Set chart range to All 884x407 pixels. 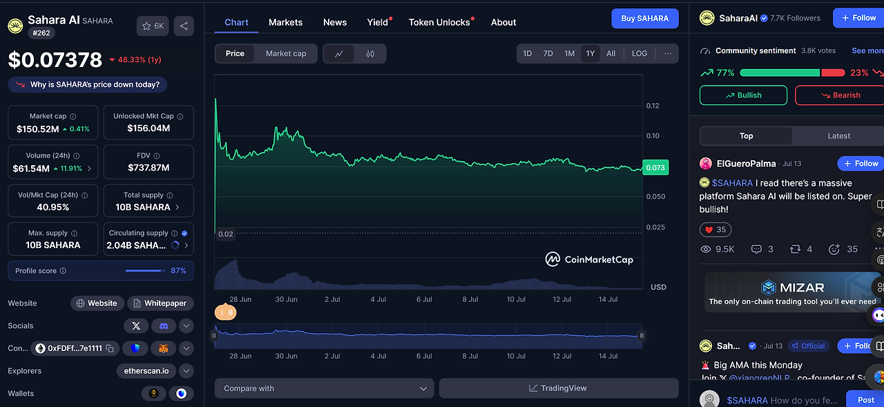(x=611, y=53)
